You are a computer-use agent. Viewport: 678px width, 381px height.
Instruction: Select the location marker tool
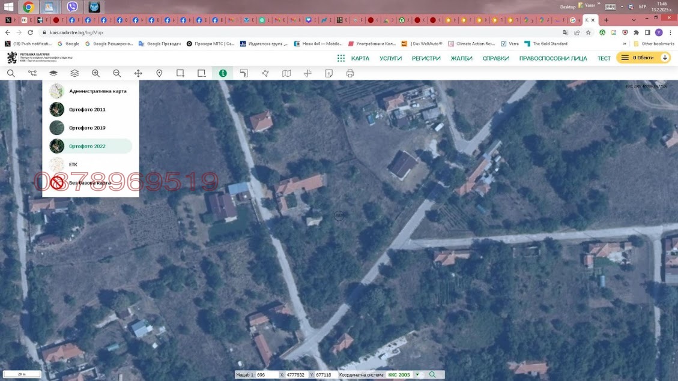click(x=159, y=73)
